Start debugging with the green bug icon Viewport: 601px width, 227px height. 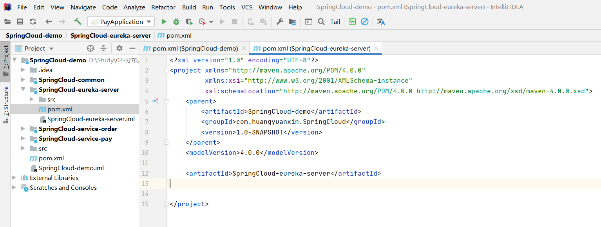click(x=177, y=22)
